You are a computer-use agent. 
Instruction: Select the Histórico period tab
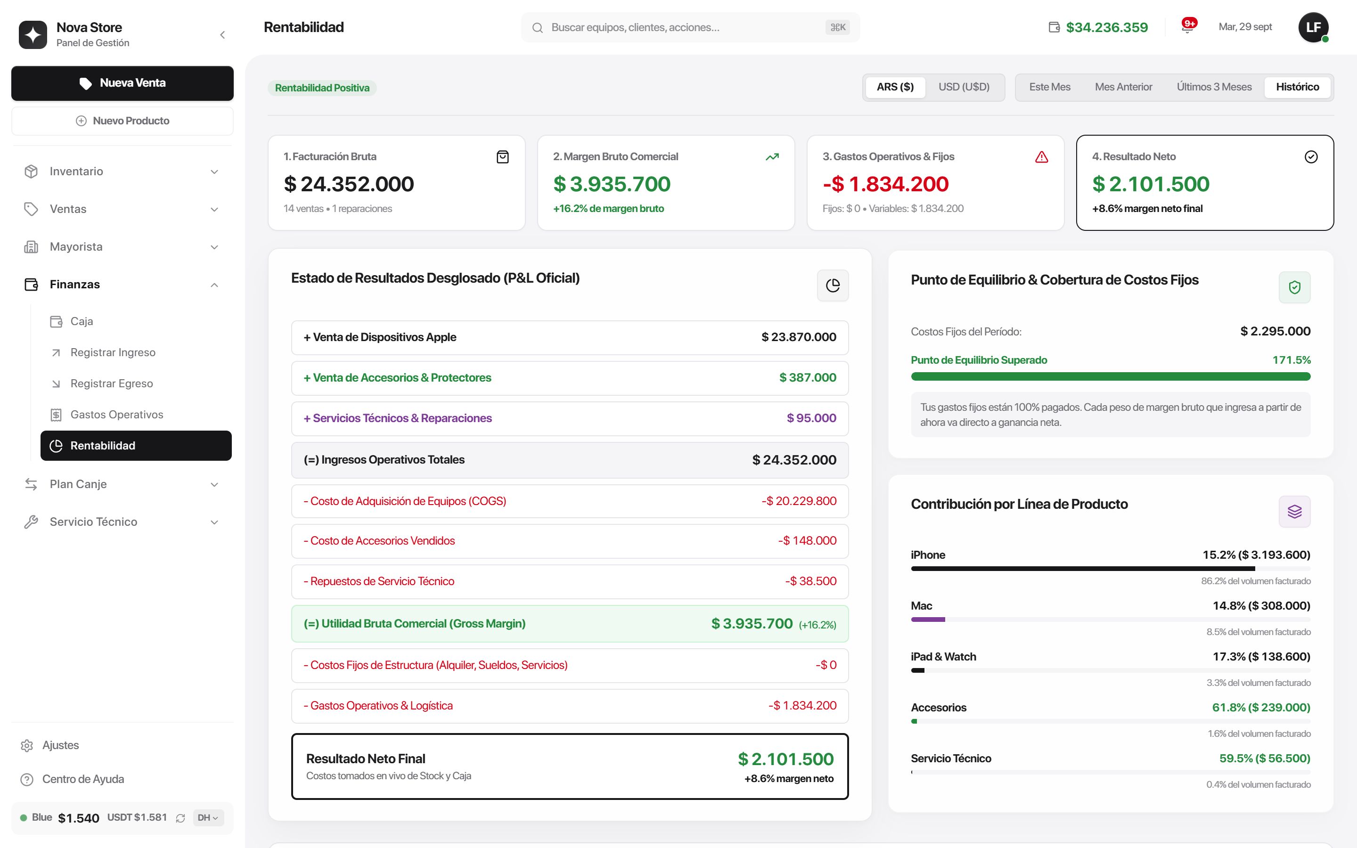click(1297, 87)
